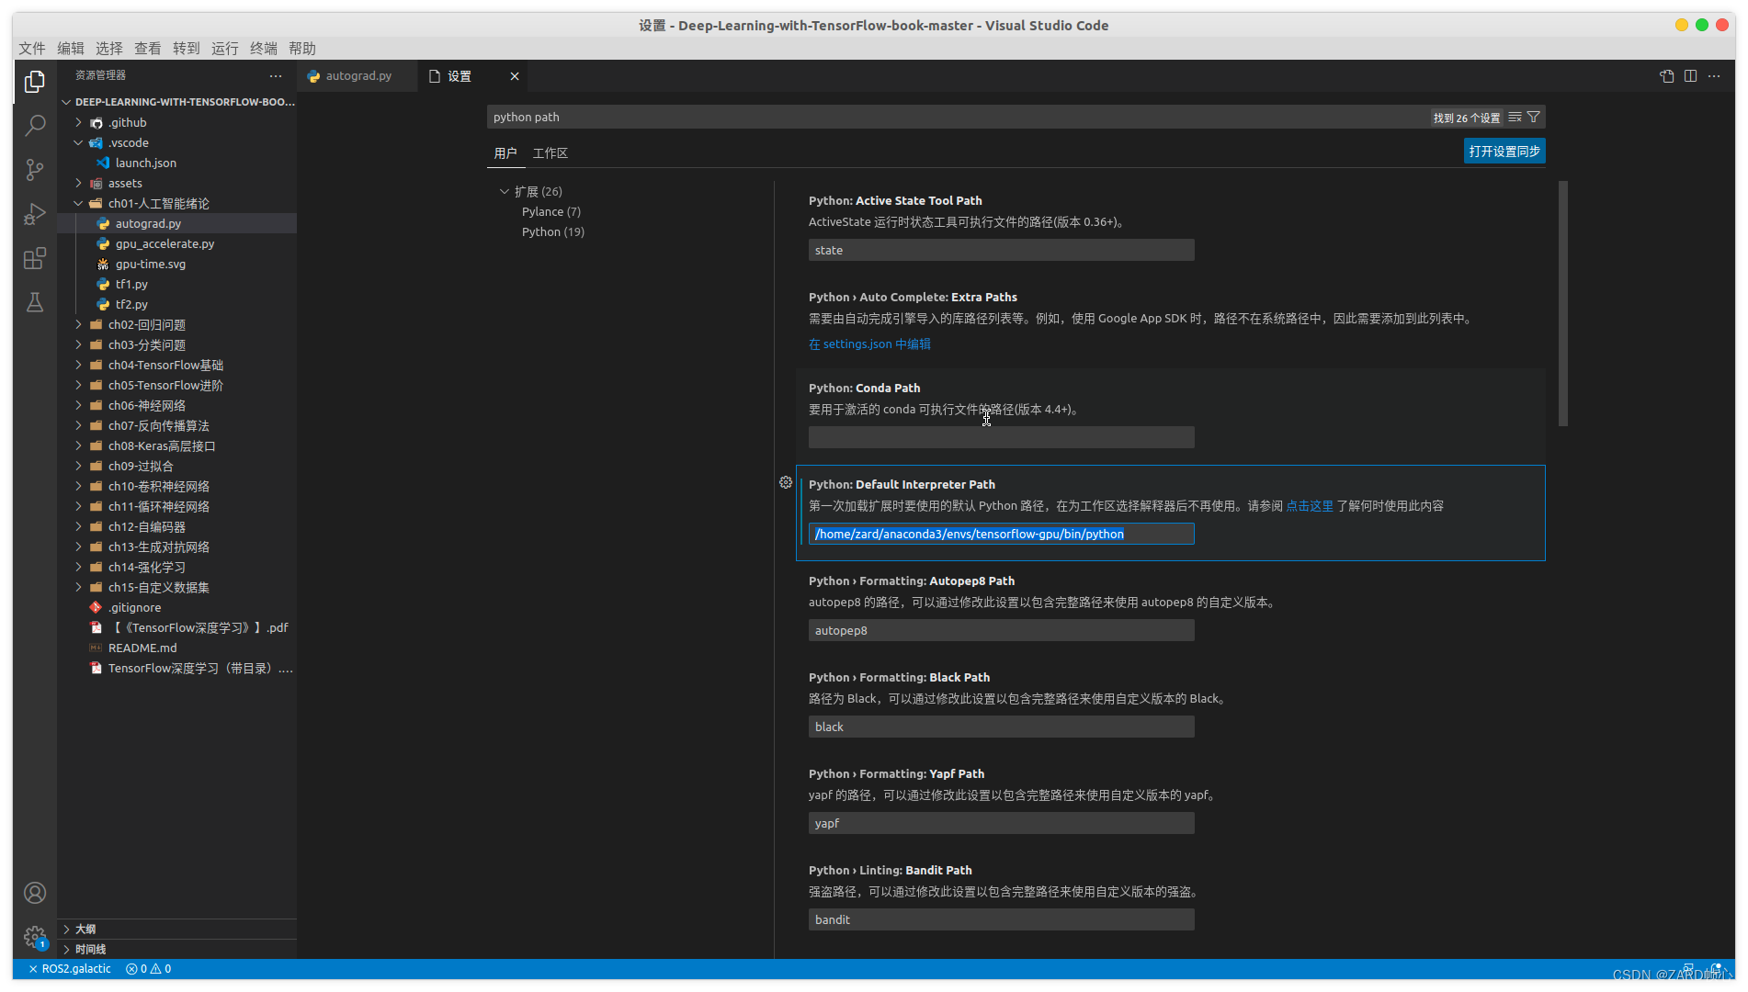
Task: Click the Autopep8 Path input field
Action: coord(1002,630)
